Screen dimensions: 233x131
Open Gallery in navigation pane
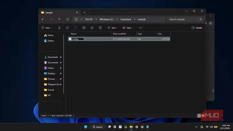[x=49, y=41]
